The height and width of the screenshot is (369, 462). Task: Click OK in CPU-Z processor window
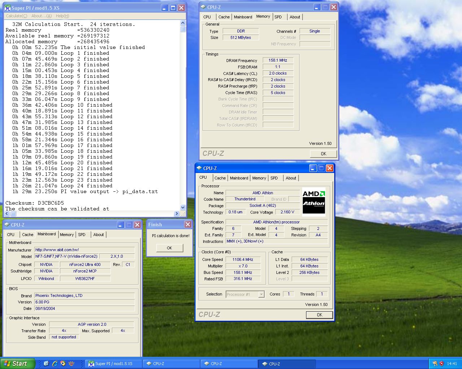coord(319,315)
